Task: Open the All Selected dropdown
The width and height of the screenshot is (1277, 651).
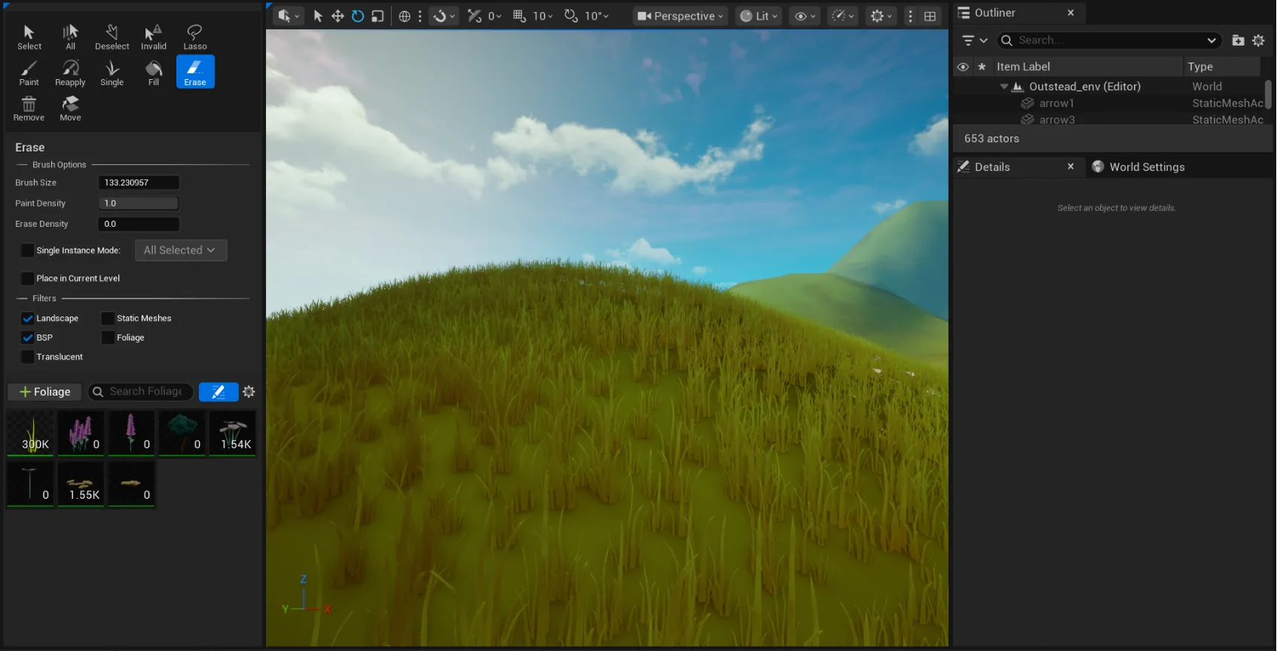Action: coord(181,250)
